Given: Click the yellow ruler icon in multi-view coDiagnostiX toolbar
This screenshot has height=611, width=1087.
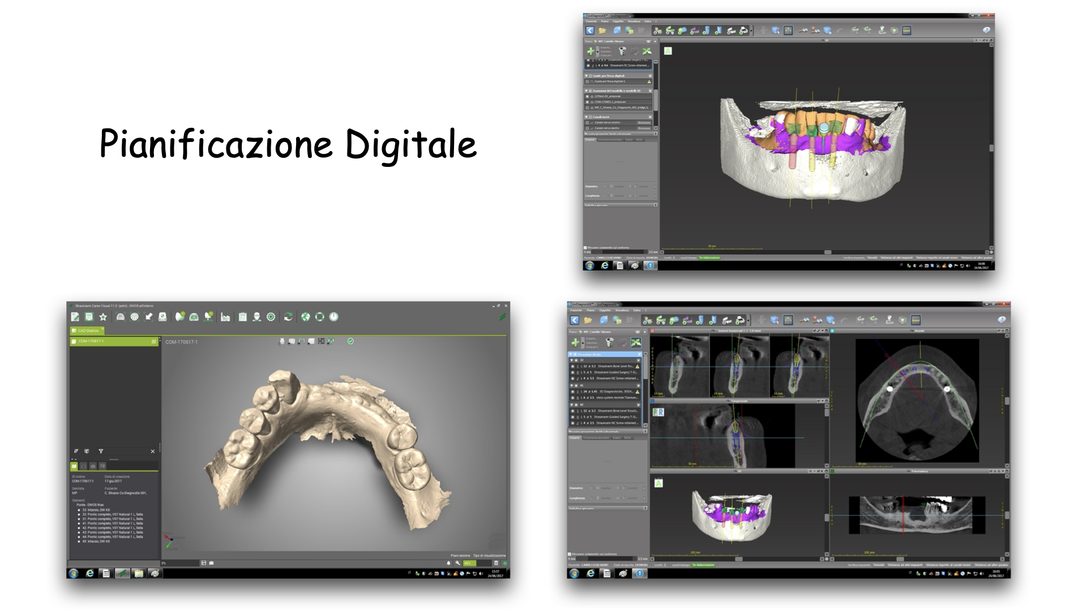Looking at the screenshot, I should point(916,320).
